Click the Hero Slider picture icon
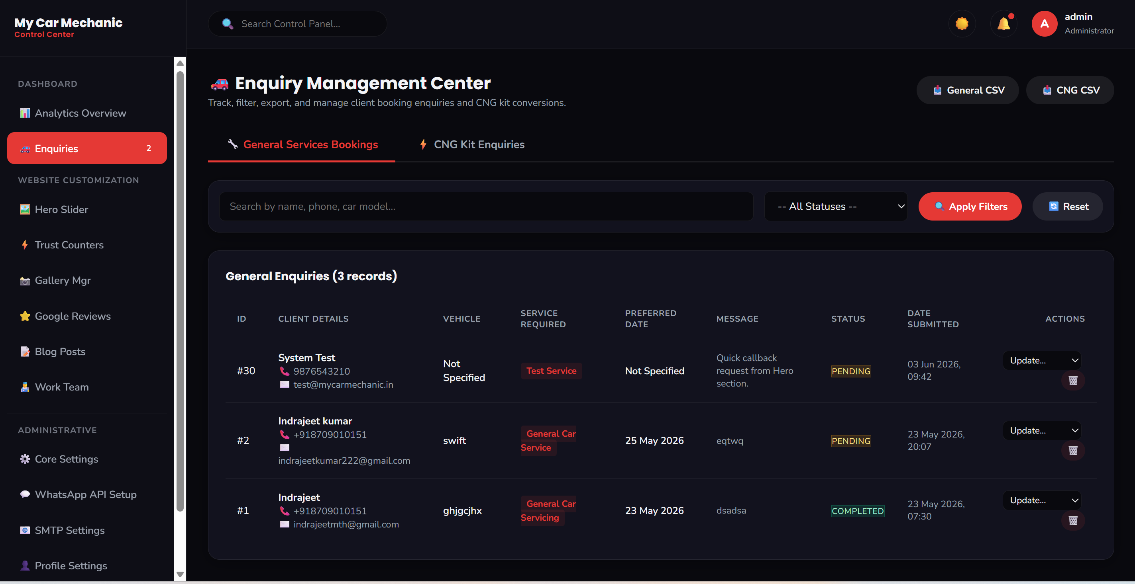 pos(25,209)
